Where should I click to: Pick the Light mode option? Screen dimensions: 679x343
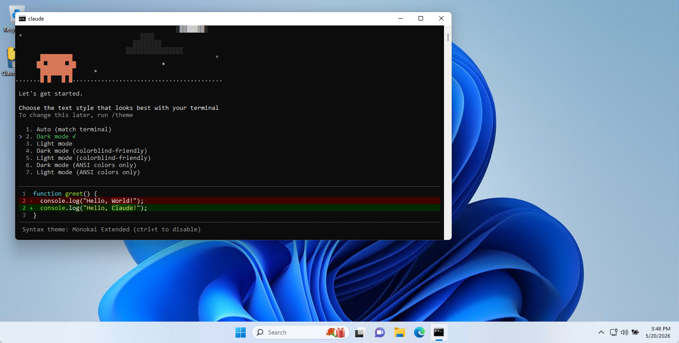tap(49, 143)
